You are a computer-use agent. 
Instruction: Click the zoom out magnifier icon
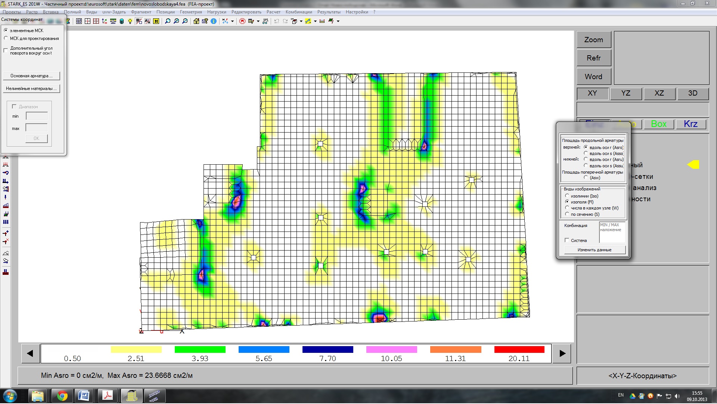[x=185, y=21]
